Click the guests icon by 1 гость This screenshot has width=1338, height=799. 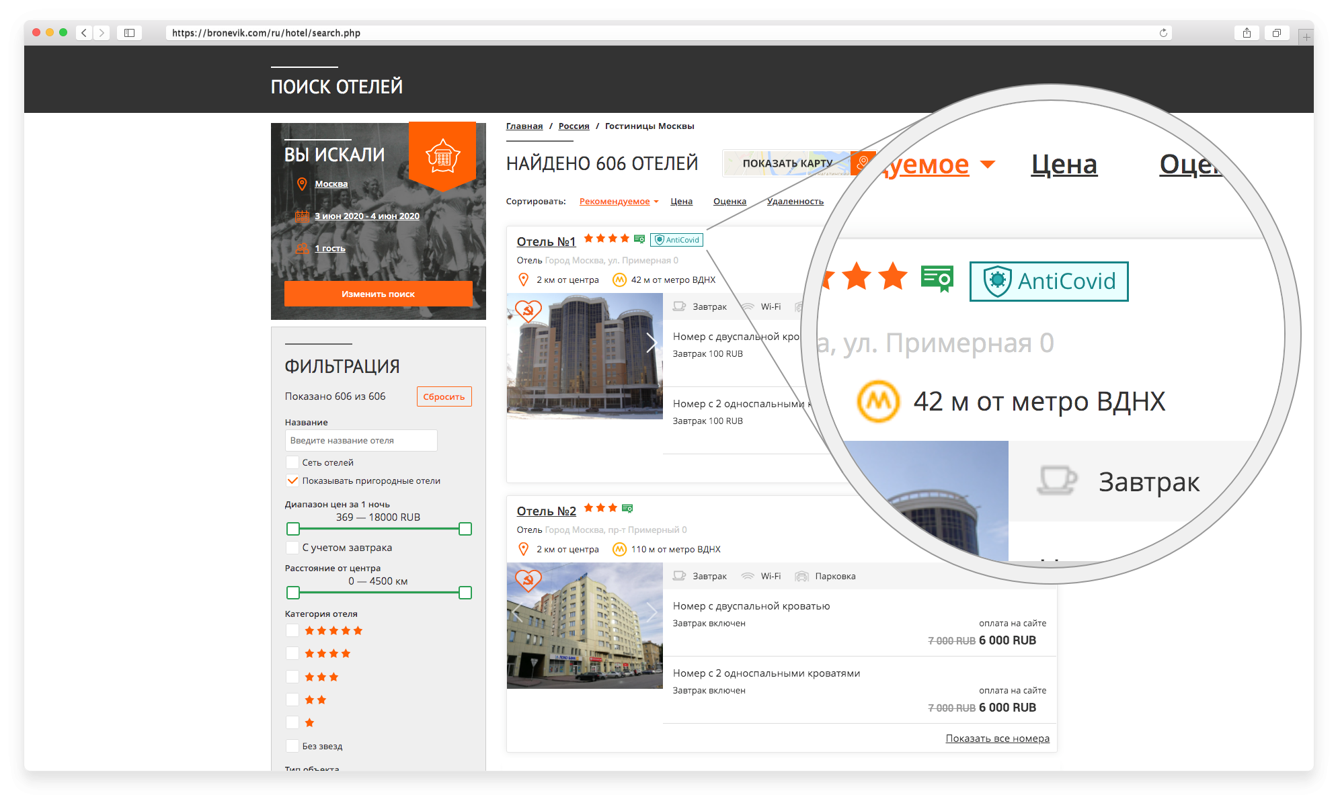coord(302,249)
